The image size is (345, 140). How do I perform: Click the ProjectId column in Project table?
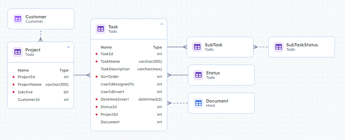click(x=41, y=77)
